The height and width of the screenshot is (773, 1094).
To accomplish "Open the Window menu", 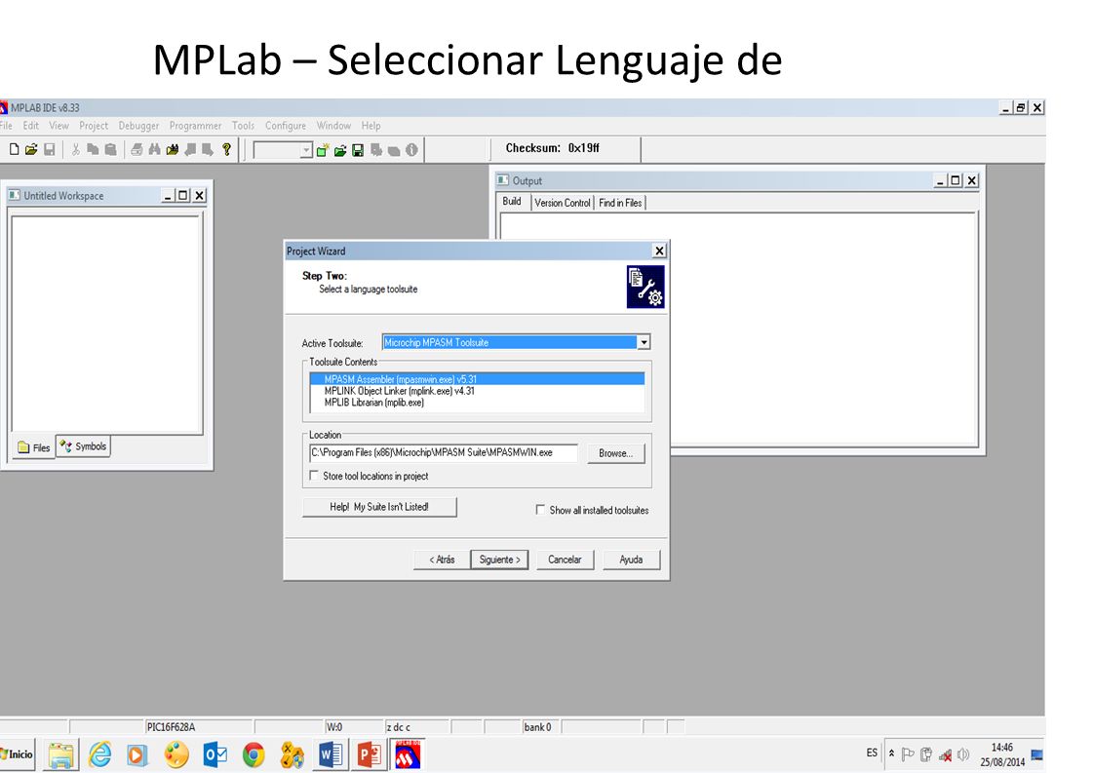I will pyautogui.click(x=333, y=126).
